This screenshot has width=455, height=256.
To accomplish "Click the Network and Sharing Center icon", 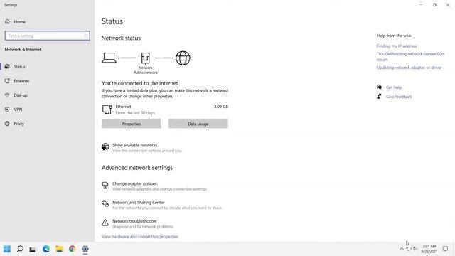I will 105,204.
